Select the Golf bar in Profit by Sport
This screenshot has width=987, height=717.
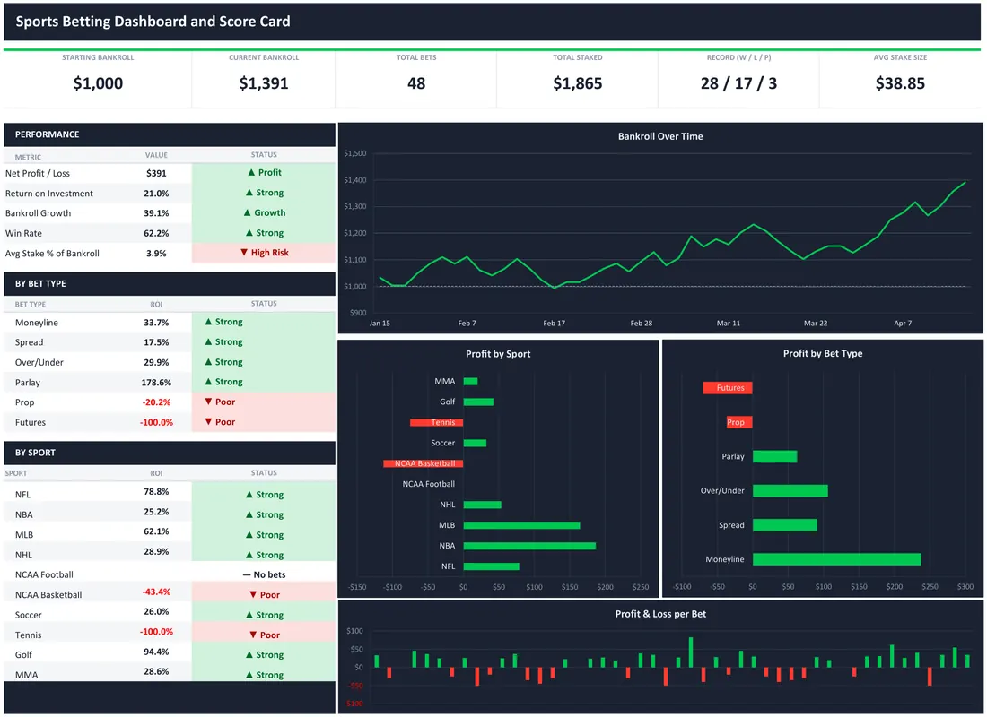[478, 402]
